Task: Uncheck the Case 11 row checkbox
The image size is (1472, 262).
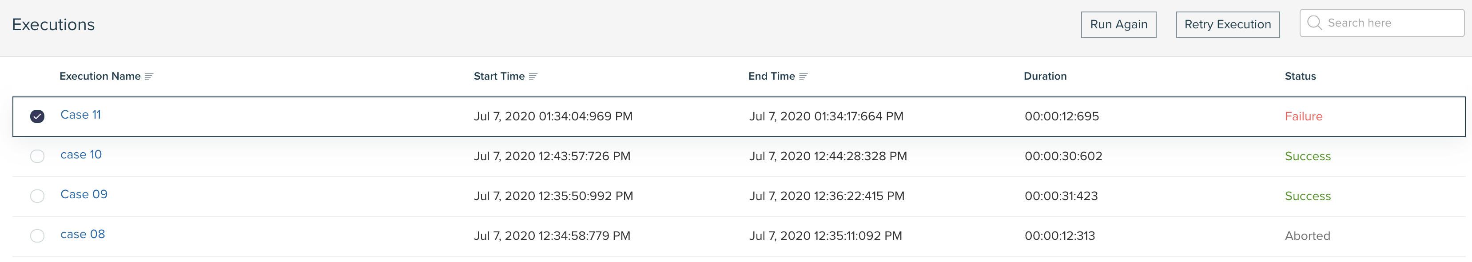Action: (37, 116)
